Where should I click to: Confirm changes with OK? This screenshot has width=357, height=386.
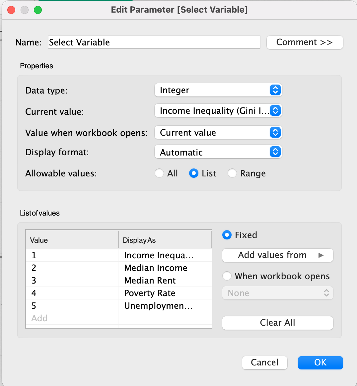pyautogui.click(x=320, y=363)
